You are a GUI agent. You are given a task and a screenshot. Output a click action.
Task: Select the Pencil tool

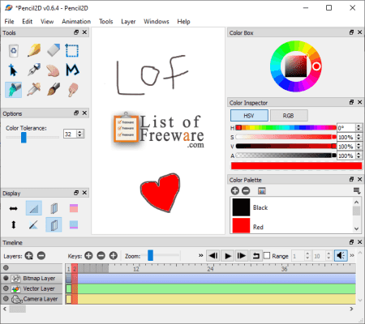click(34, 50)
